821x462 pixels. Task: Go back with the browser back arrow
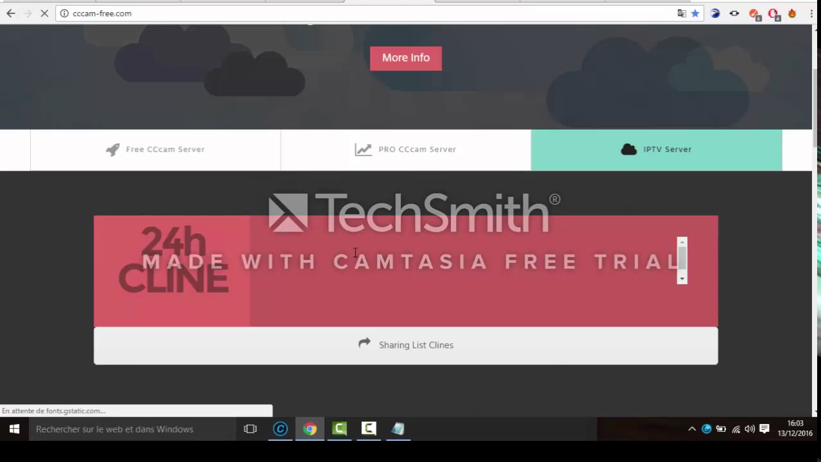point(10,13)
